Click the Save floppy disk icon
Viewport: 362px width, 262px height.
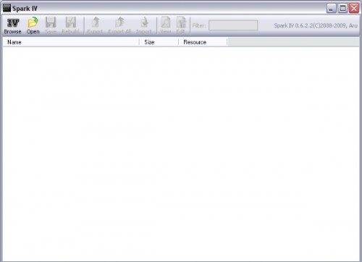(x=51, y=22)
